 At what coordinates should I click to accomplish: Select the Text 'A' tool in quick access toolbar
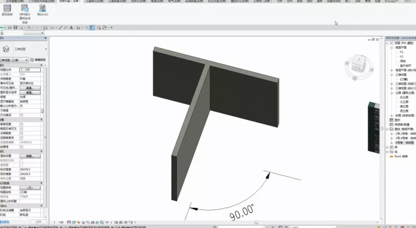click(x=72, y=28)
